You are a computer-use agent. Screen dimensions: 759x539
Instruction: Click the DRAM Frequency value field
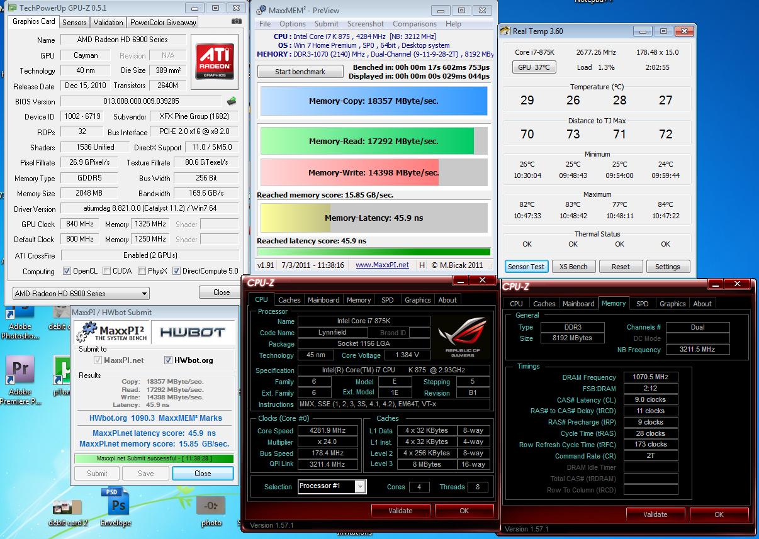(x=651, y=377)
